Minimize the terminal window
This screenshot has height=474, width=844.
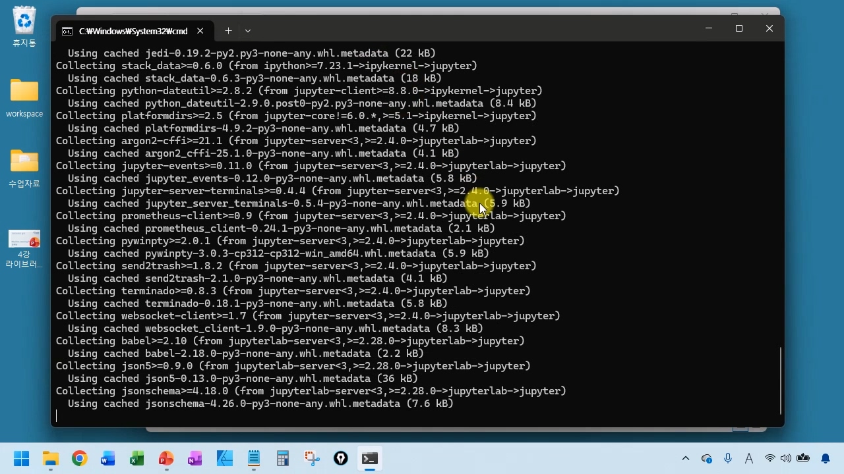click(709, 28)
